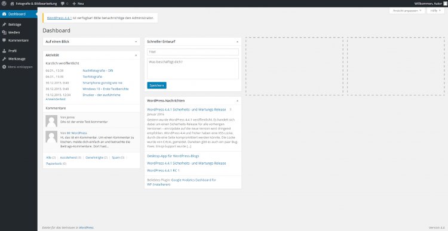Screen dimensions: 448x231
Task: Open WordPress 4.4.1 RC 1 news link
Action: tap(163, 171)
